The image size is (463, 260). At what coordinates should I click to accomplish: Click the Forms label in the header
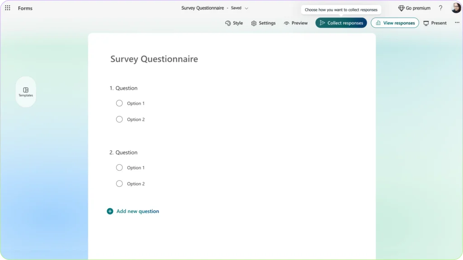click(x=25, y=8)
